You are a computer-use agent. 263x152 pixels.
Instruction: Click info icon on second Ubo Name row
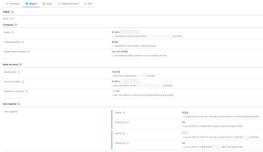(x=124, y=133)
